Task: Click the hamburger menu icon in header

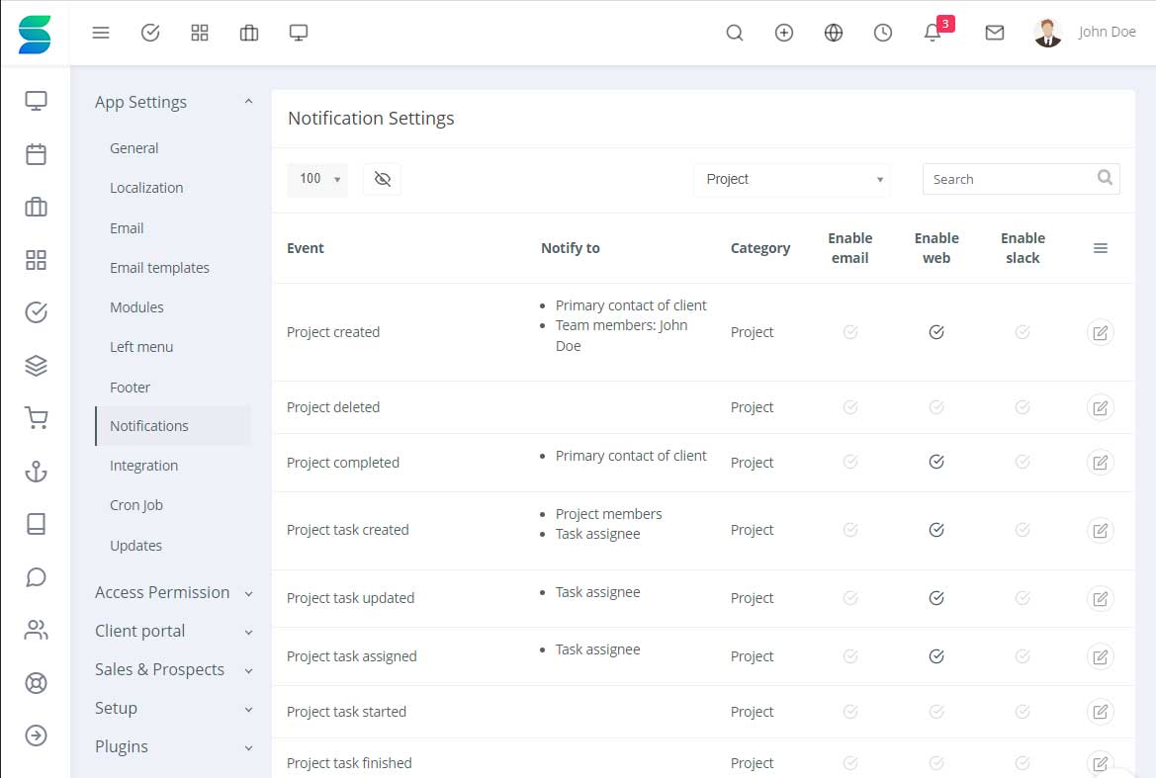Action: pos(101,33)
